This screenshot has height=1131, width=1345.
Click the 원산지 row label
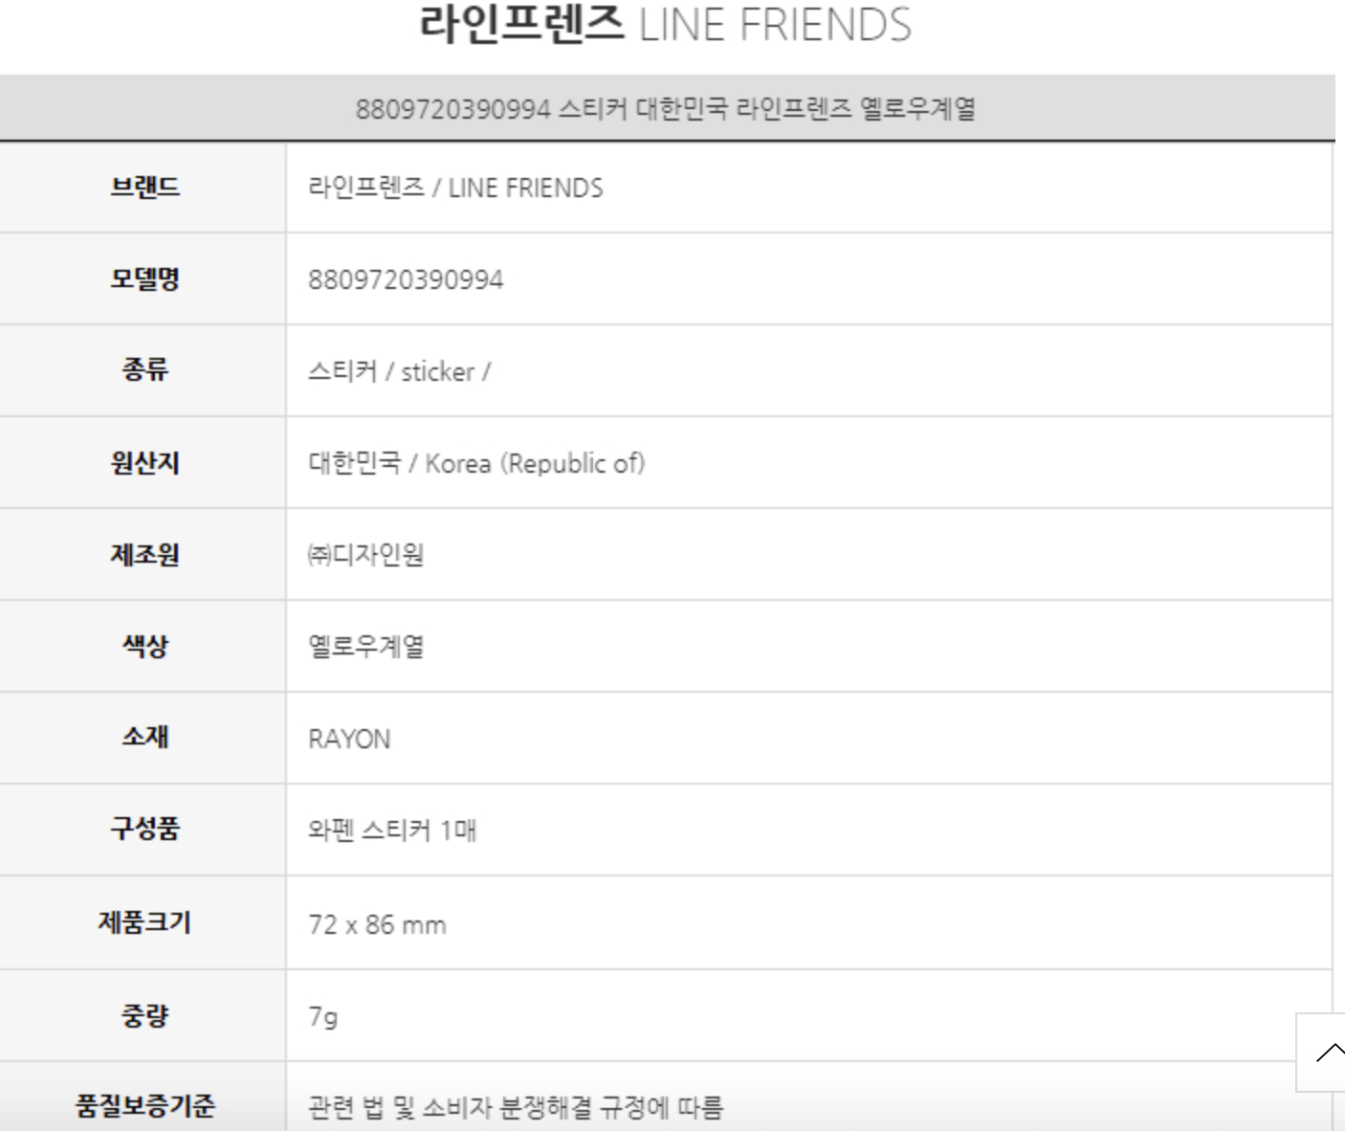tap(144, 463)
